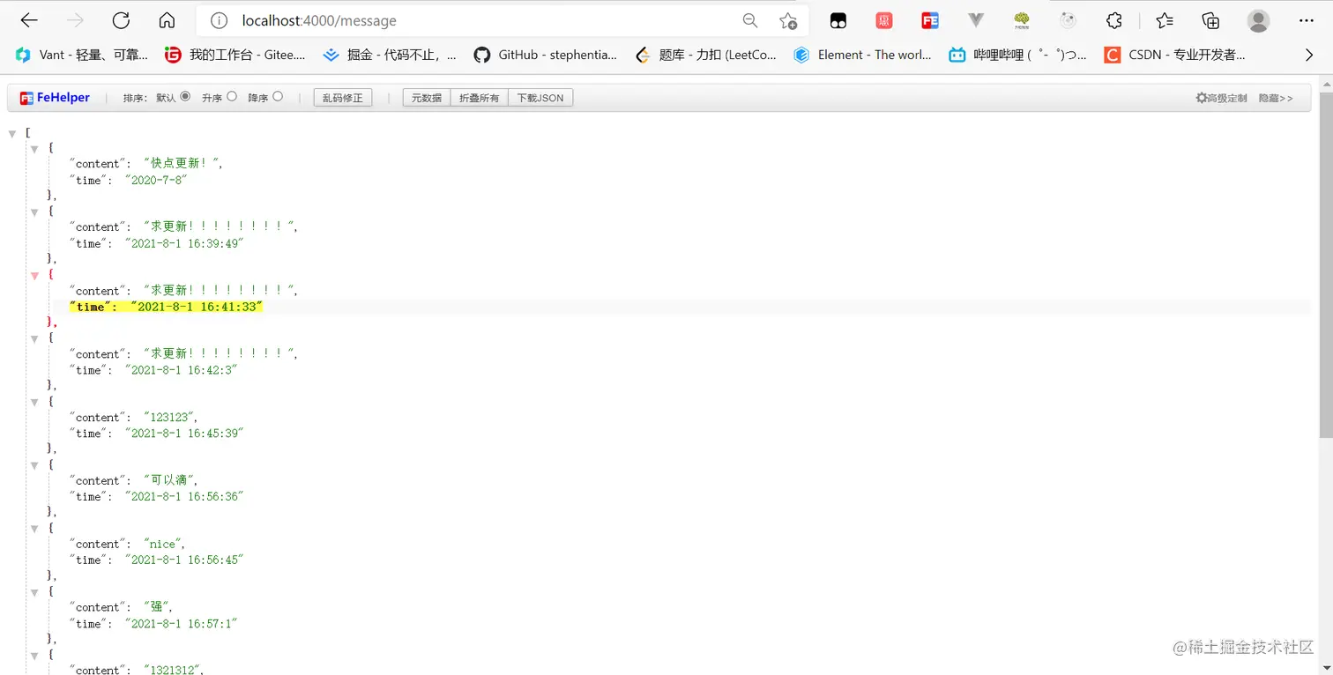Reload the localhost message page

click(x=121, y=21)
